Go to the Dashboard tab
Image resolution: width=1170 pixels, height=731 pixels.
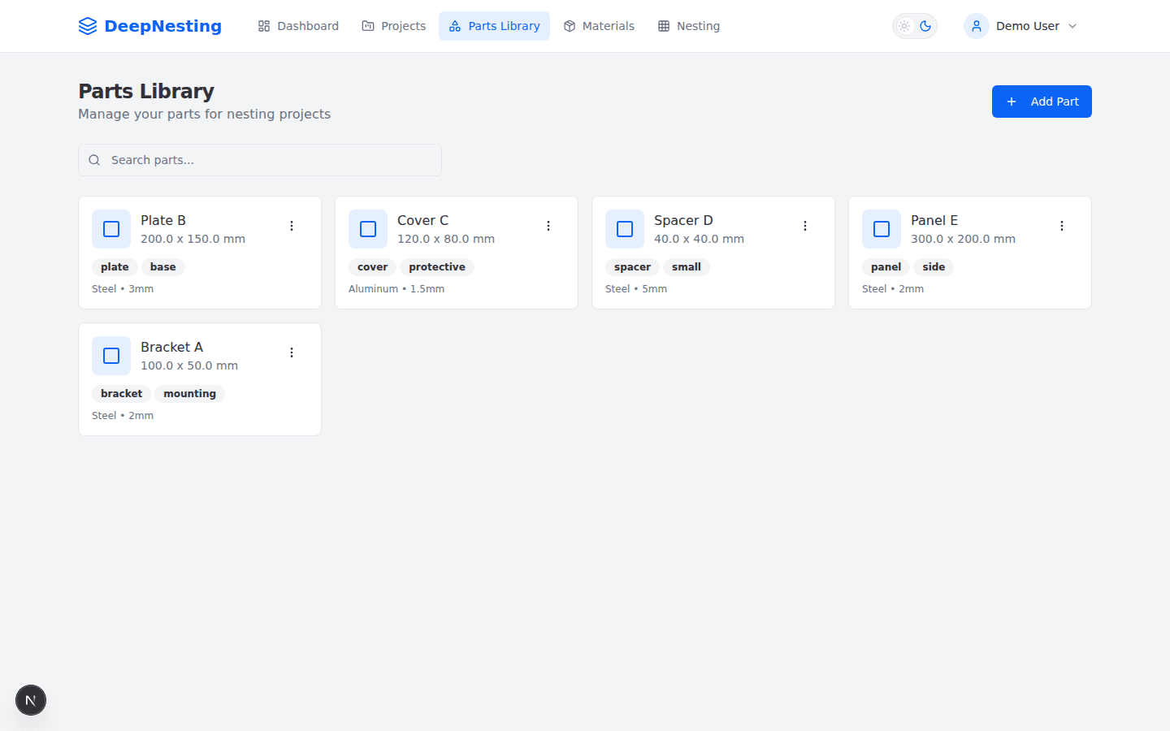point(298,26)
